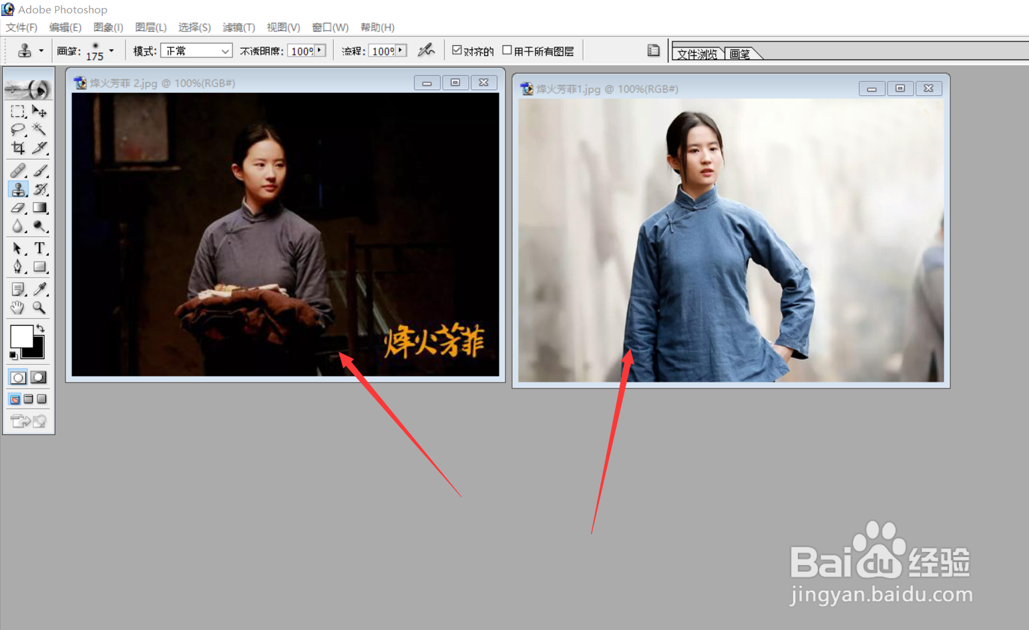The image size is (1029, 630).
Task: Select the Notes tool
Action: (18, 289)
